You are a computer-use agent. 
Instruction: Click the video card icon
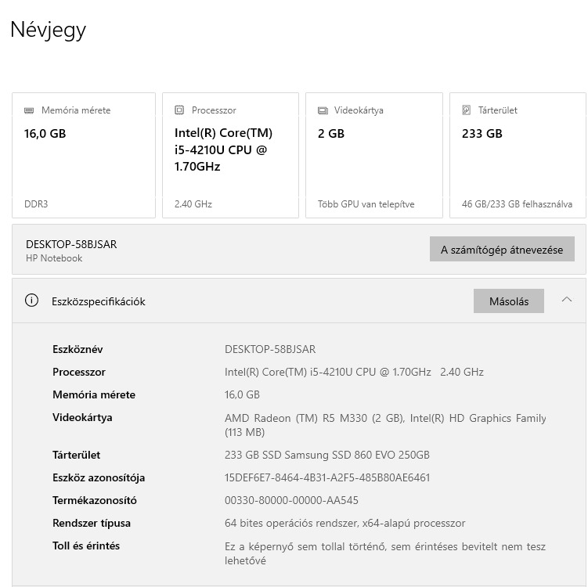click(323, 110)
